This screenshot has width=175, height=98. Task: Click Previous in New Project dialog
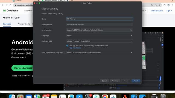[115, 81]
